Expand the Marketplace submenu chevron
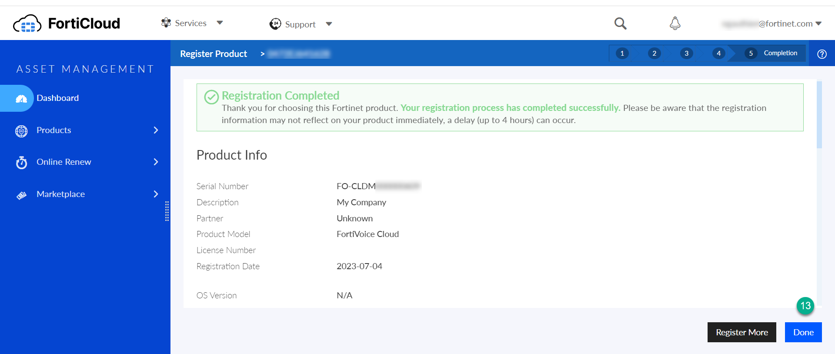Screen dimensions: 835x354 point(156,194)
